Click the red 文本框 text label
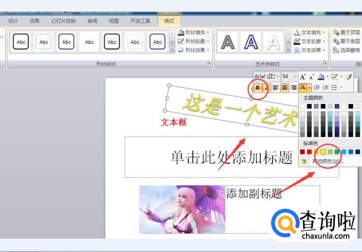Viewport: 362px width, 252px height. point(174,122)
